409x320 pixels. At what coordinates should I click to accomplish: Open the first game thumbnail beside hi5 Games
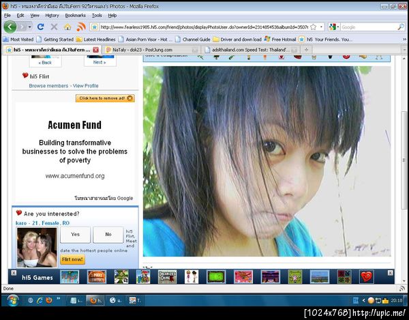click(70, 277)
